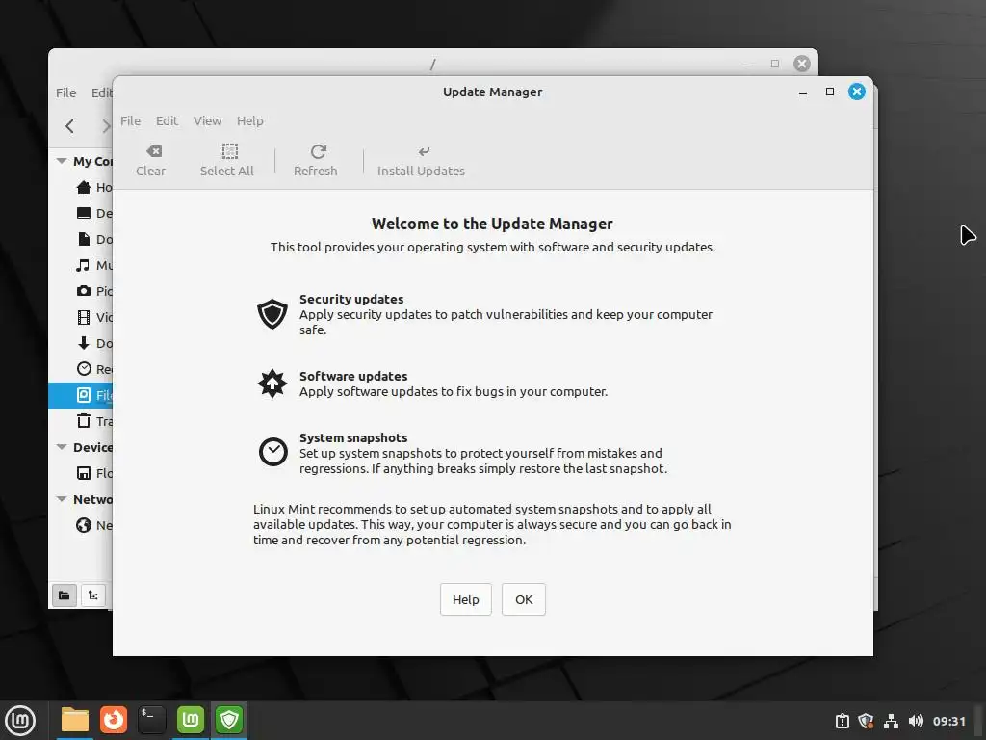The height and width of the screenshot is (740, 986).
Task: Show tree view in file manager bottom bar
Action: coord(93,595)
